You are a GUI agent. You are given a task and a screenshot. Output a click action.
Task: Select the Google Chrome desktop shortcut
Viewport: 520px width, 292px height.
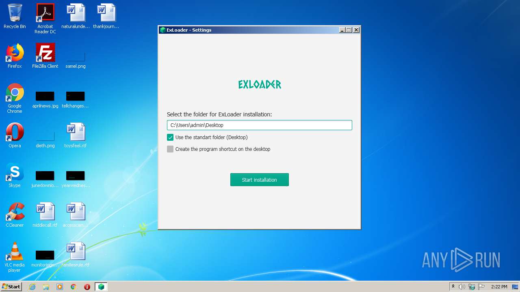pos(15,98)
